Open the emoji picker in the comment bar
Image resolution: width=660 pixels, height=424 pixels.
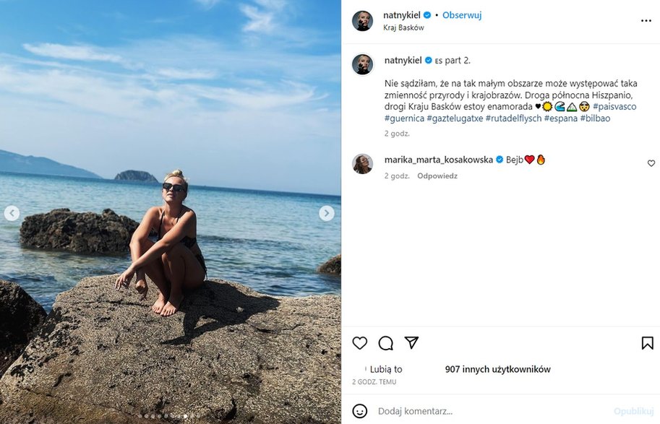tap(361, 410)
